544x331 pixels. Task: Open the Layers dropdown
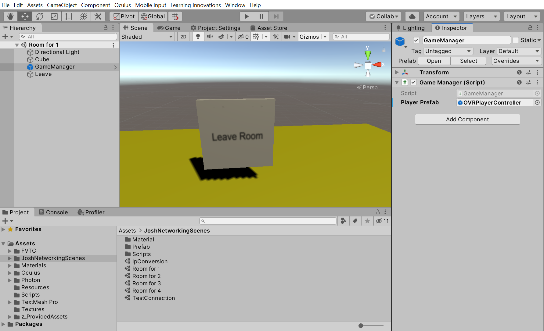tap(482, 16)
